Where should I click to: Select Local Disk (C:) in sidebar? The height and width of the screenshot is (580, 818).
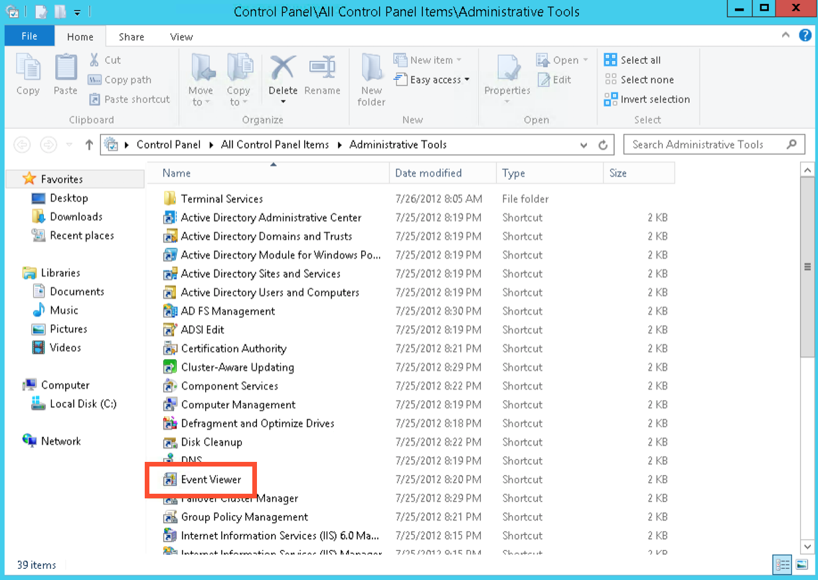pyautogui.click(x=74, y=403)
